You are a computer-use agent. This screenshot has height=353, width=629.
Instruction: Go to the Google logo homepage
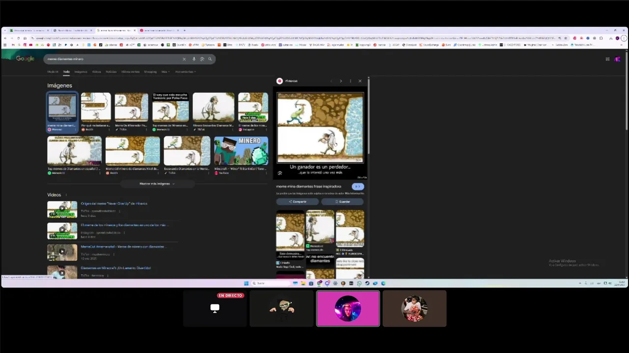[25, 58]
